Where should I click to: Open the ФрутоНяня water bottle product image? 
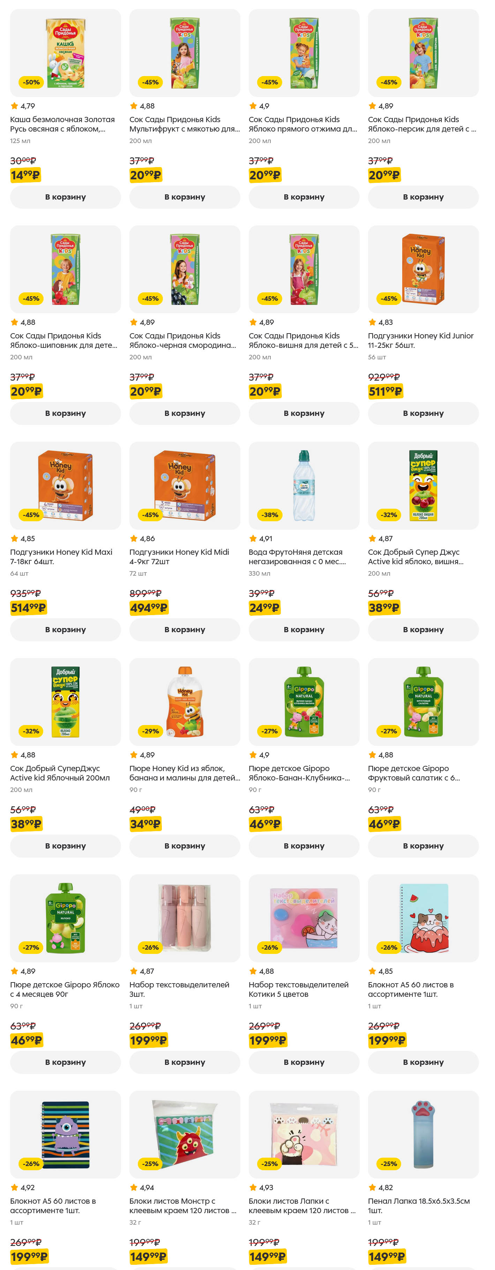coord(304,486)
